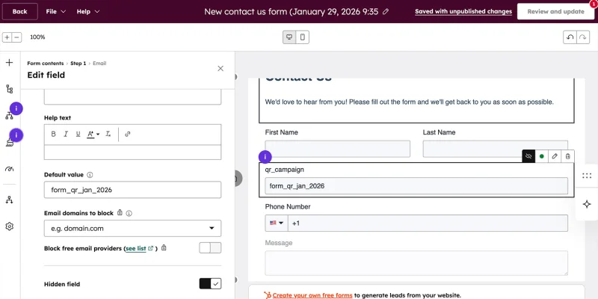This screenshot has width=598, height=299.
Task: Click the lock icon beside Block free email providers
Action: point(164,248)
